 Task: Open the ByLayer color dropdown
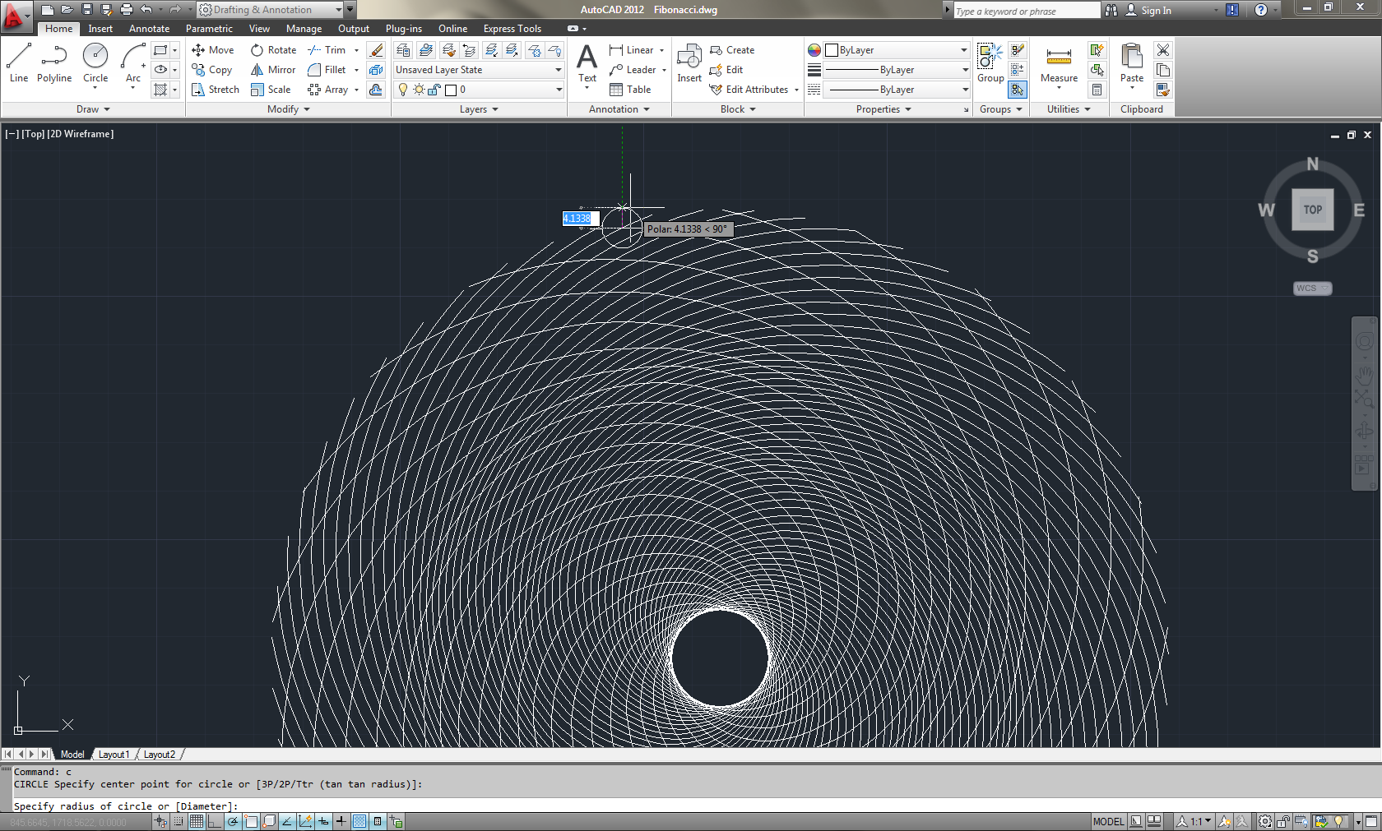pos(897,50)
